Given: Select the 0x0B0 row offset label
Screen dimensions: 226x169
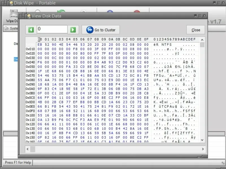Looking at the screenshot, I should (x=30, y=93).
